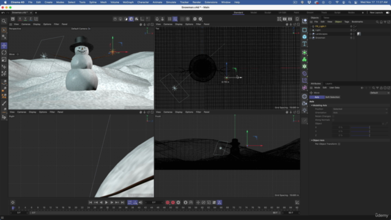Switch to the Sculpt layout
The height and width of the screenshot is (220, 391).
[268, 12]
